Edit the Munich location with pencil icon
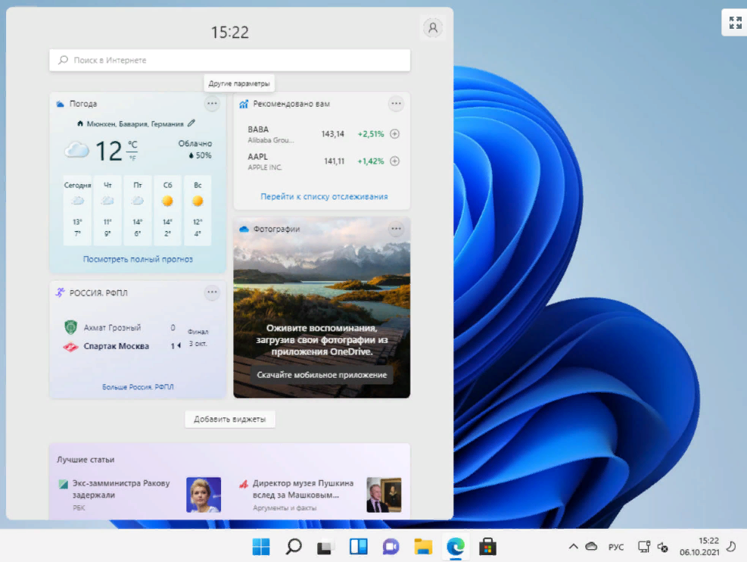 (191, 123)
